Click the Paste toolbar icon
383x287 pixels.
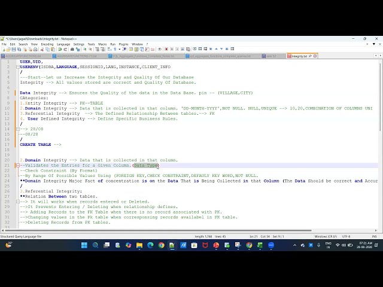[x=53, y=49]
